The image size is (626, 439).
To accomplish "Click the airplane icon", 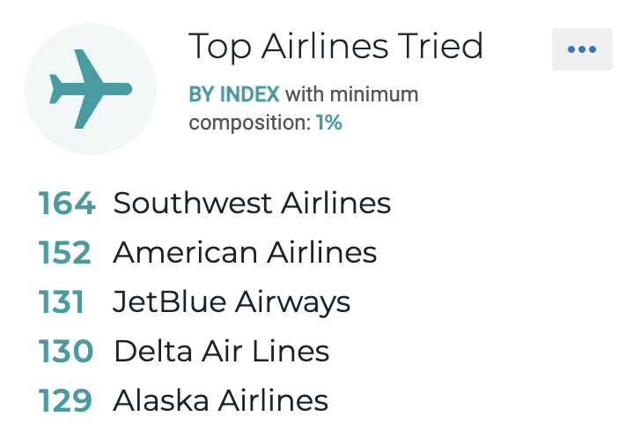I will 91,89.
